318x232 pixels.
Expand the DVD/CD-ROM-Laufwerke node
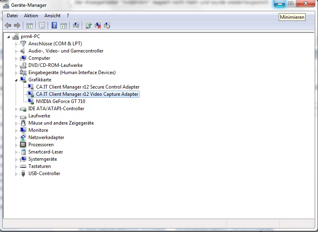(16, 66)
